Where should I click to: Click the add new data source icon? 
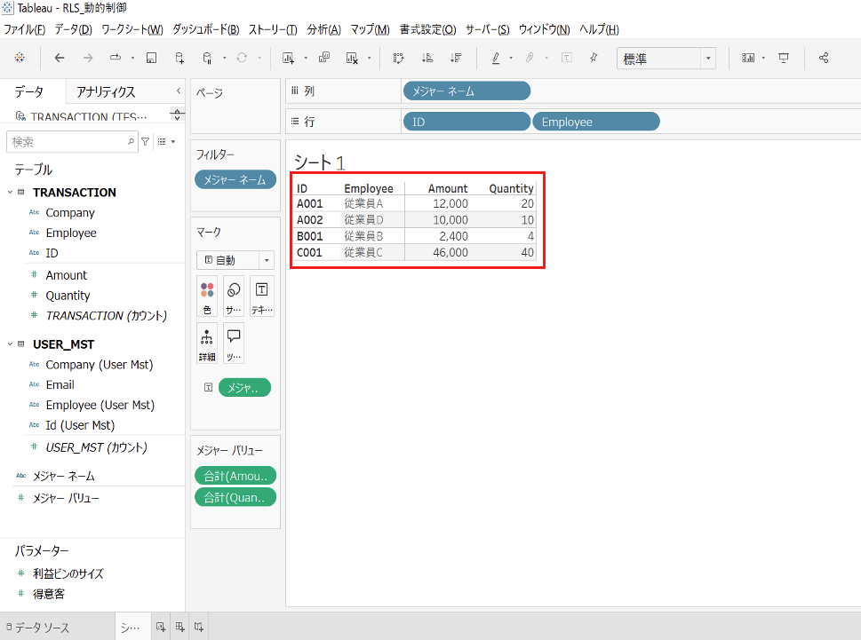tap(179, 59)
